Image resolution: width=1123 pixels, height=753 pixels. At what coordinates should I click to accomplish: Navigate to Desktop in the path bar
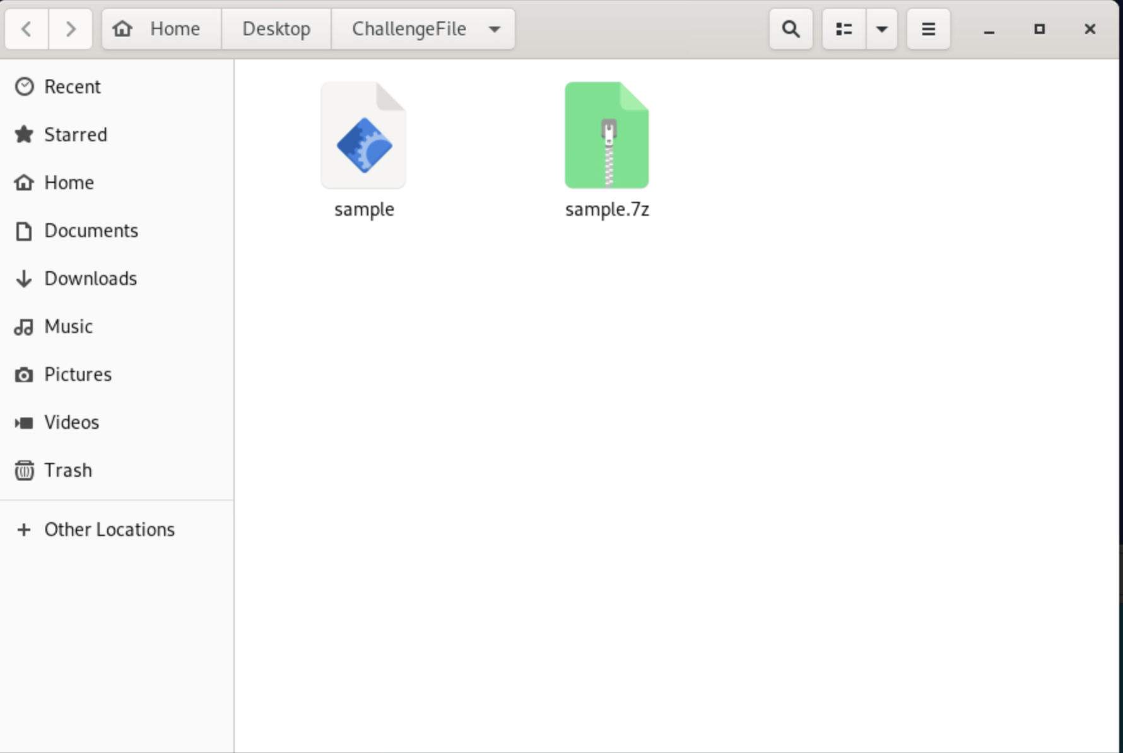click(x=276, y=29)
